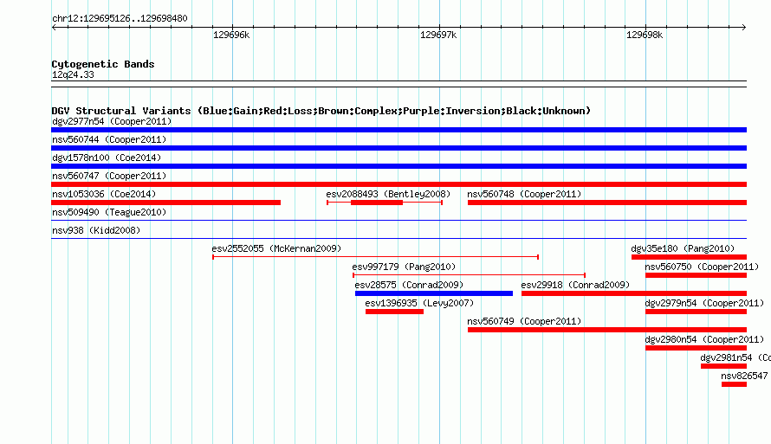The image size is (771, 444).
Task: Open dgv2980n54 (Cooper2011) variant label
Action: click(x=704, y=339)
